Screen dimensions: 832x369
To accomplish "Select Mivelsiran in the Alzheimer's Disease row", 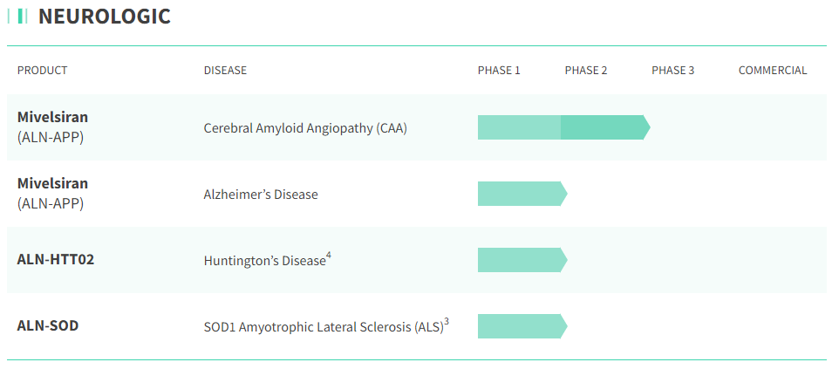I will tap(52, 183).
